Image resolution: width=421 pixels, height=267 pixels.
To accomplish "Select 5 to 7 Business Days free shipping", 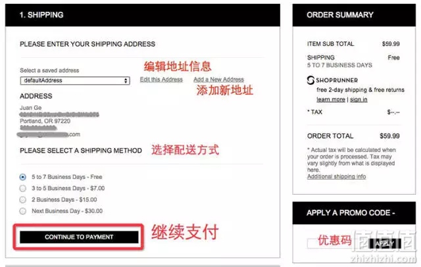I will [x=23, y=177].
